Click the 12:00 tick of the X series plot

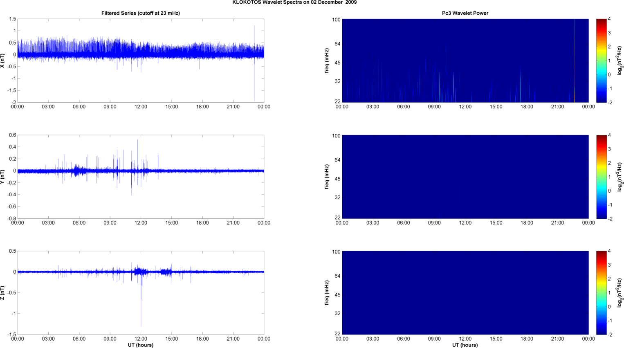[x=141, y=107]
